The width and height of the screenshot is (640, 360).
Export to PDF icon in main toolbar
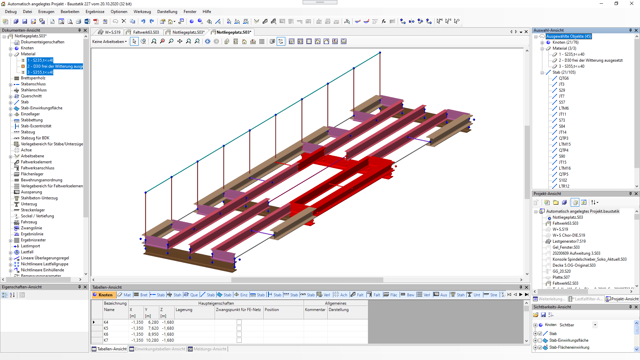[x=96, y=21]
